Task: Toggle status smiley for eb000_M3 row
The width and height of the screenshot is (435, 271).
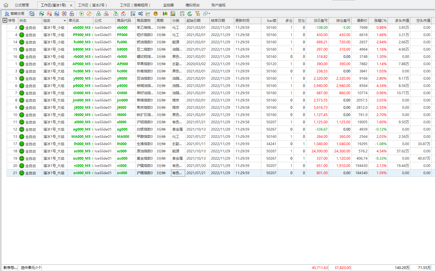Action: point(22,28)
